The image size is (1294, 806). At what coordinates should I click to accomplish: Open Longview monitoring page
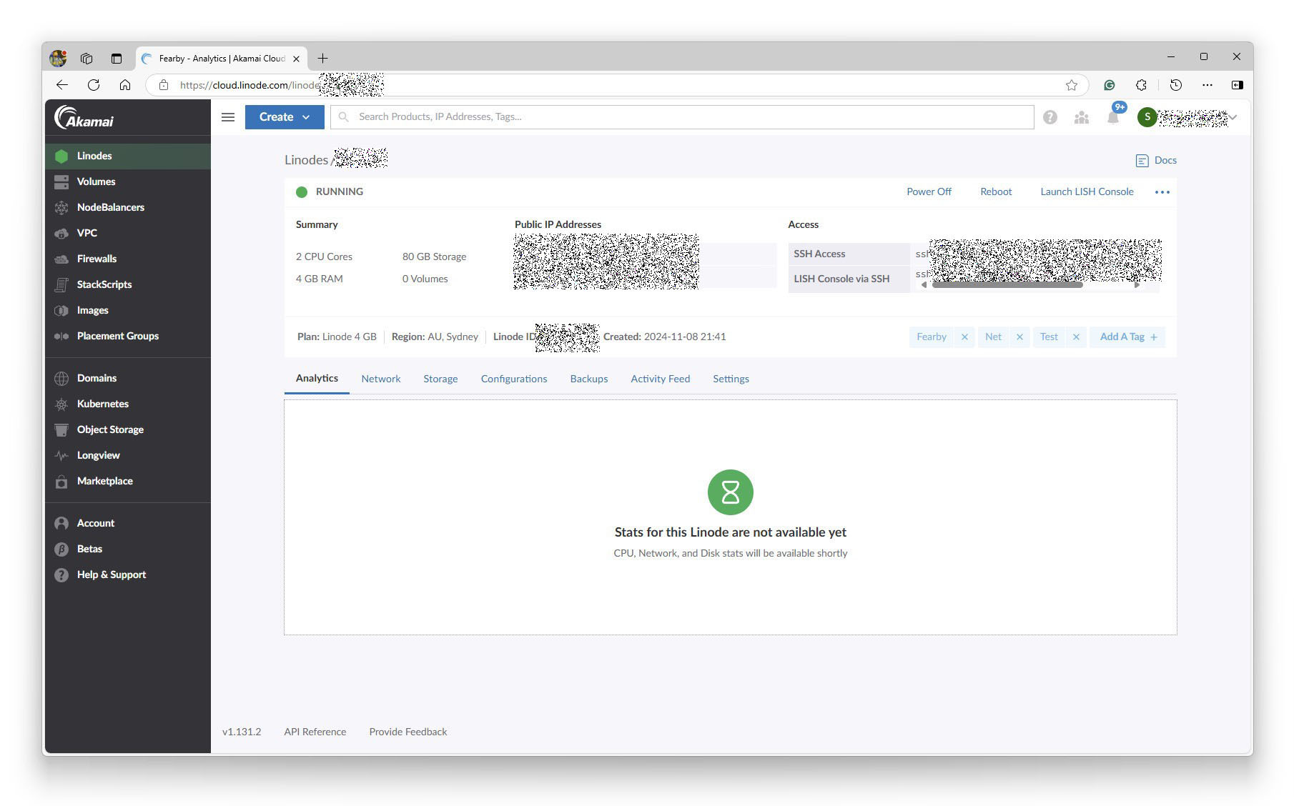[x=127, y=455]
